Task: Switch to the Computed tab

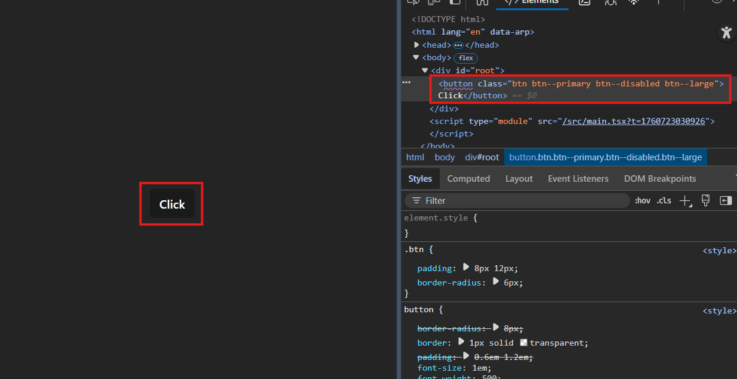Action: (468, 179)
